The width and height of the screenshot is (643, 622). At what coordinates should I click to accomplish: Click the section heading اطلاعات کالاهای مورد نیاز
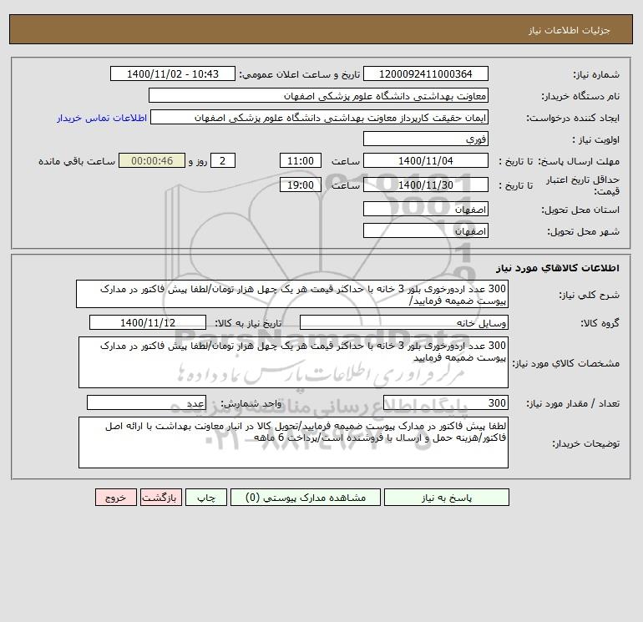558,268
